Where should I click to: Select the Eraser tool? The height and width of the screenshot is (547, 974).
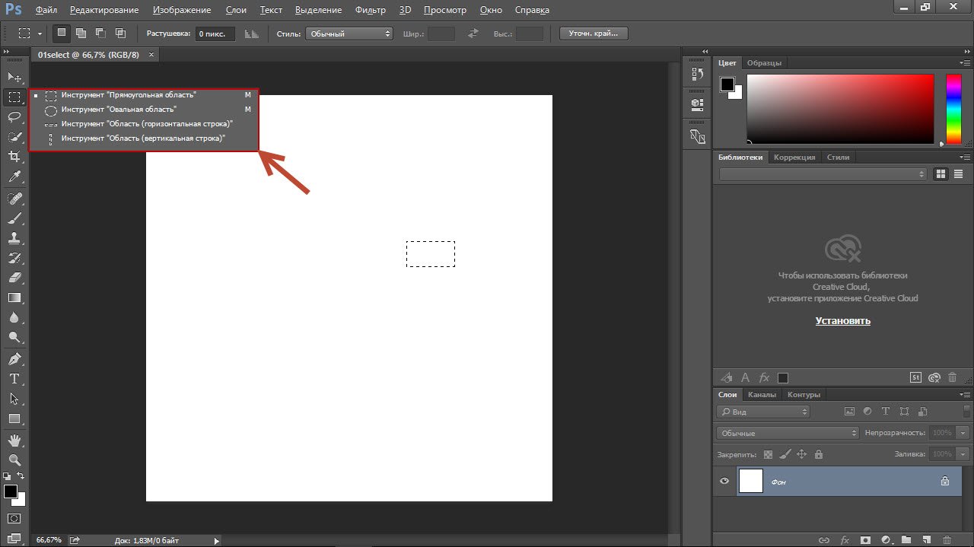[14, 278]
